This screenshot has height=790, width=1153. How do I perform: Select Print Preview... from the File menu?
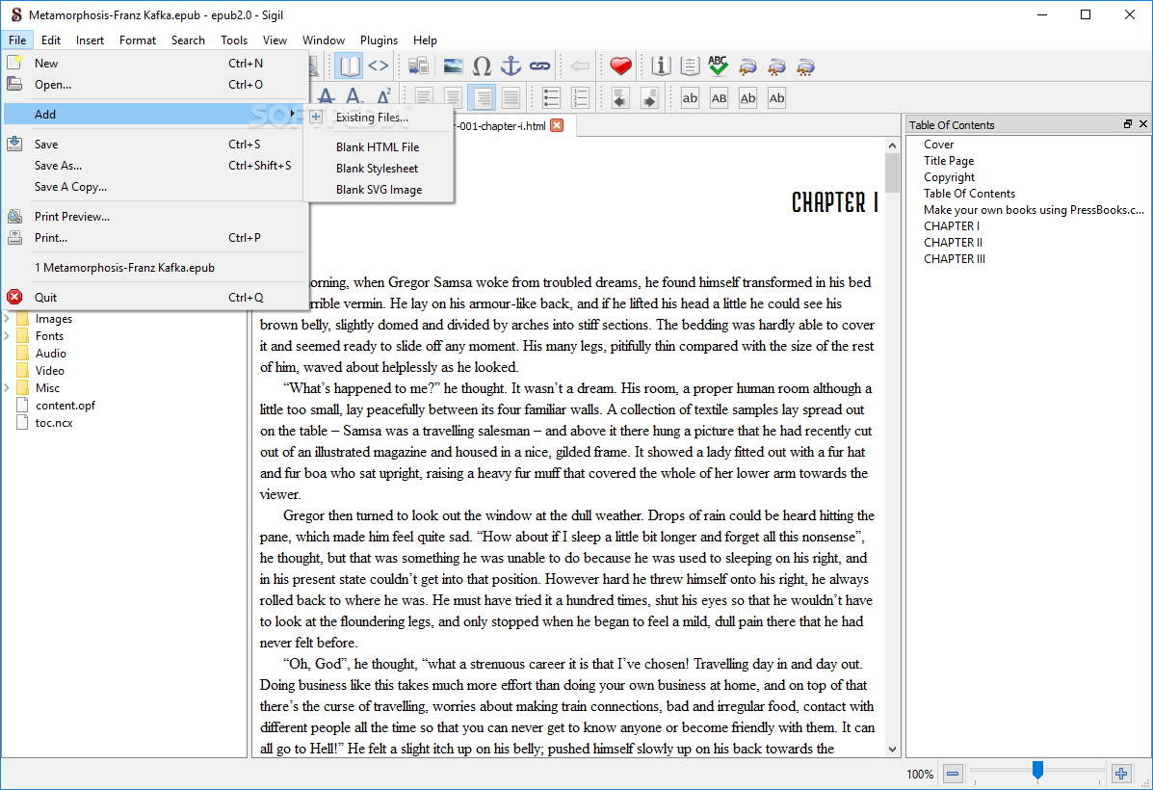point(154,216)
